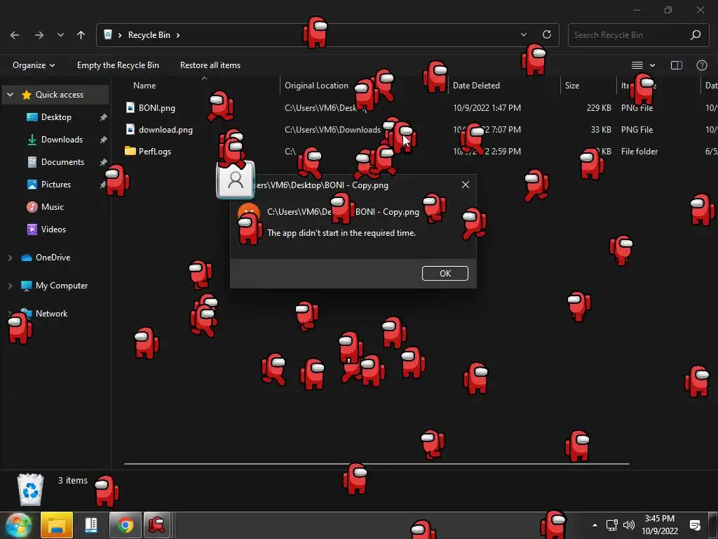Click the PerfLogs folder icon
This screenshot has height=539, width=718.
[130, 151]
